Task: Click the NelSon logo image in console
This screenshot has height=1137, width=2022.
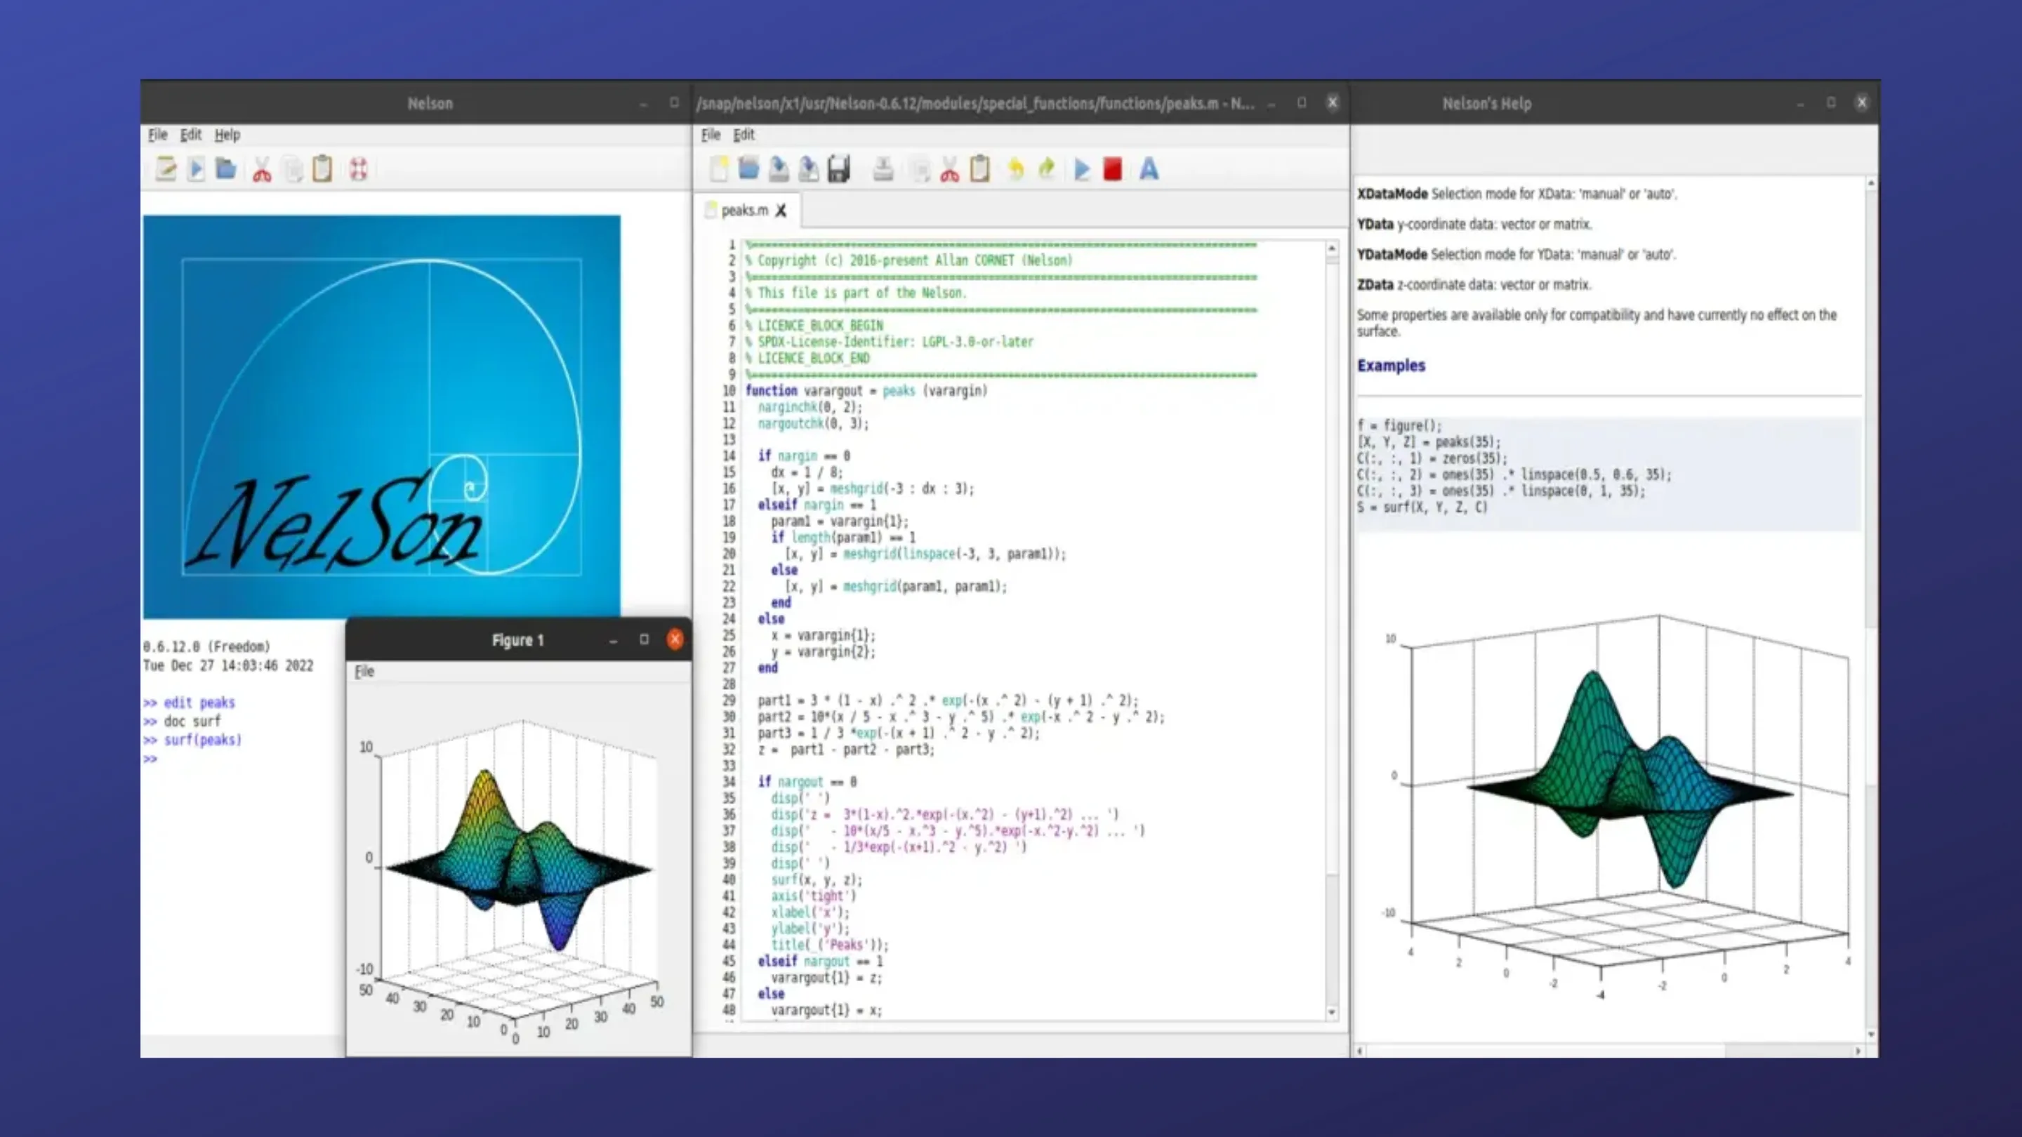Action: (x=381, y=417)
